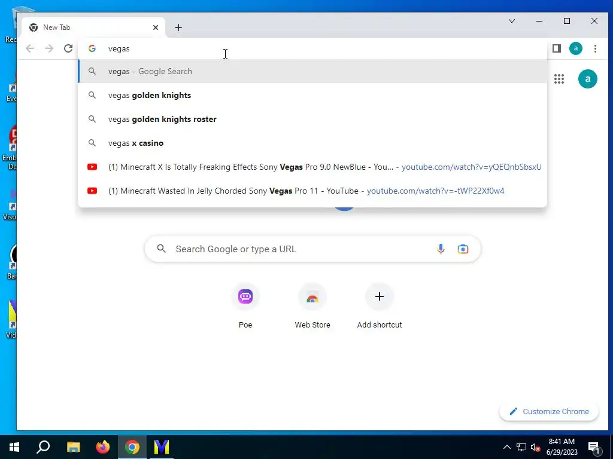Viewport: 613px width, 459px height.
Task: Click the taskbar clock showing 8:41 AM
Action: click(x=562, y=447)
